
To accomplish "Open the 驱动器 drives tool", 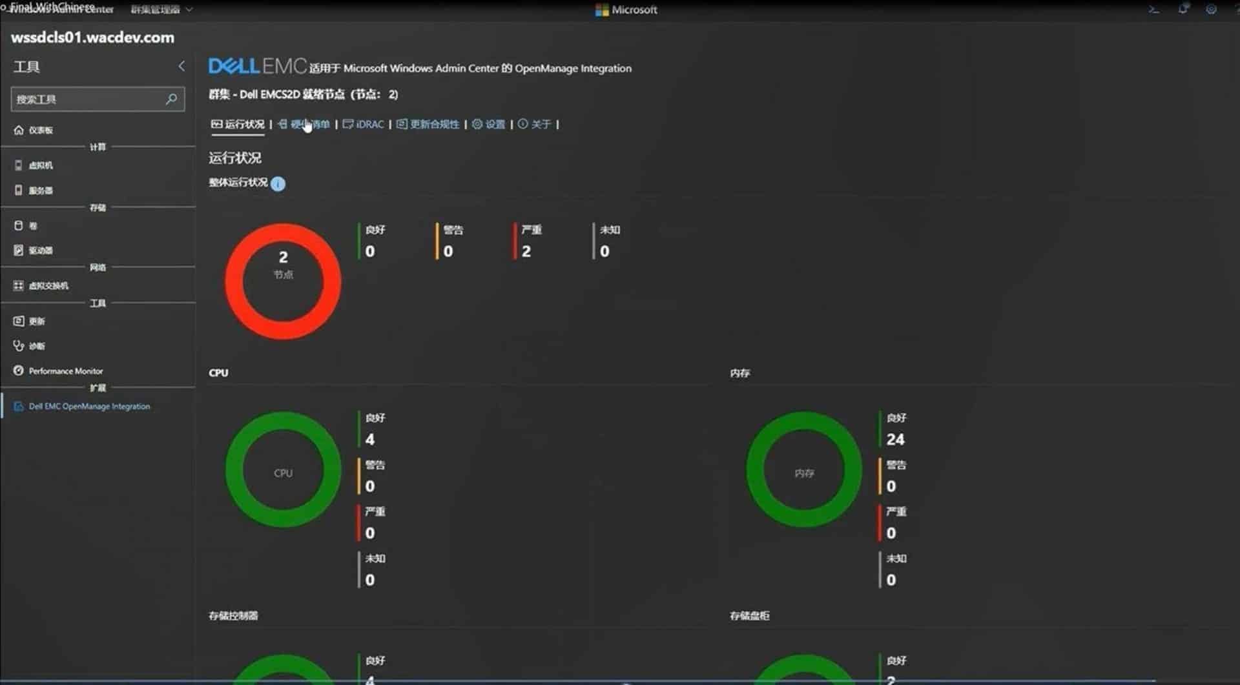I will [34, 250].
